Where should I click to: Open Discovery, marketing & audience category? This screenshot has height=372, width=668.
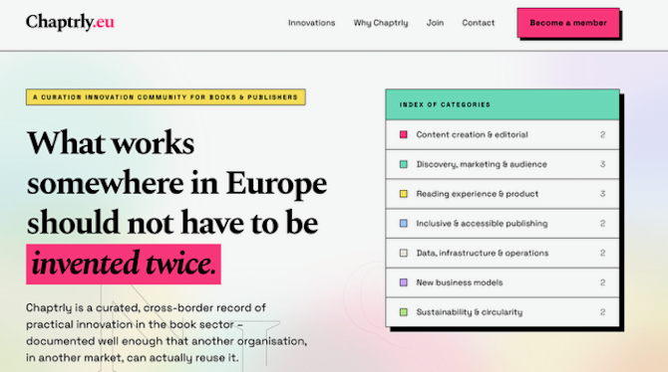(502, 164)
